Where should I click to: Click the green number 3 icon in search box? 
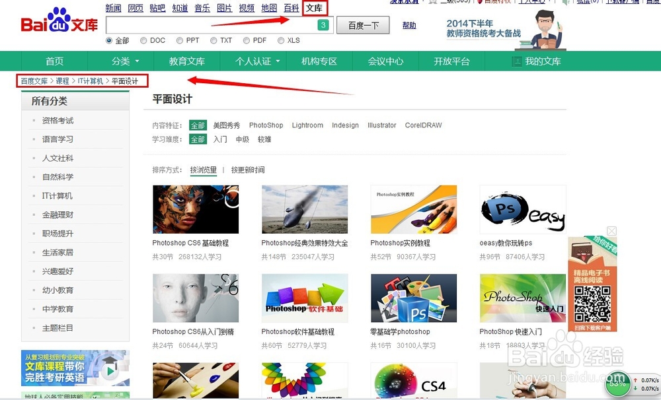click(323, 25)
